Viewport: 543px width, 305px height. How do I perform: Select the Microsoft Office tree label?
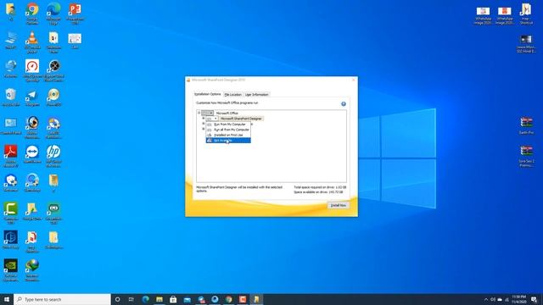tap(227, 113)
